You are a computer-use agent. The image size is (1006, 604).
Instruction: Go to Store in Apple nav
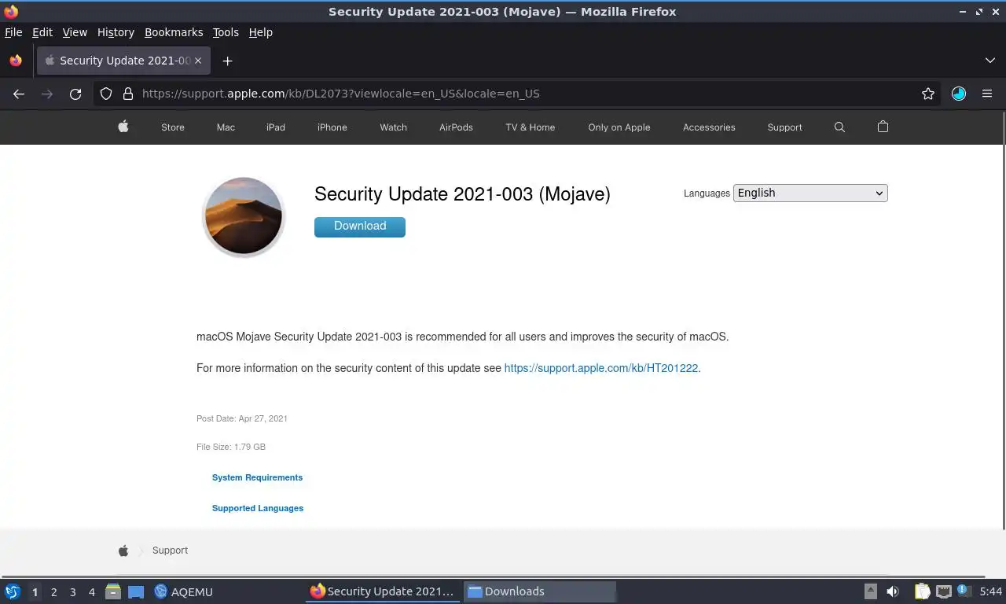point(173,127)
